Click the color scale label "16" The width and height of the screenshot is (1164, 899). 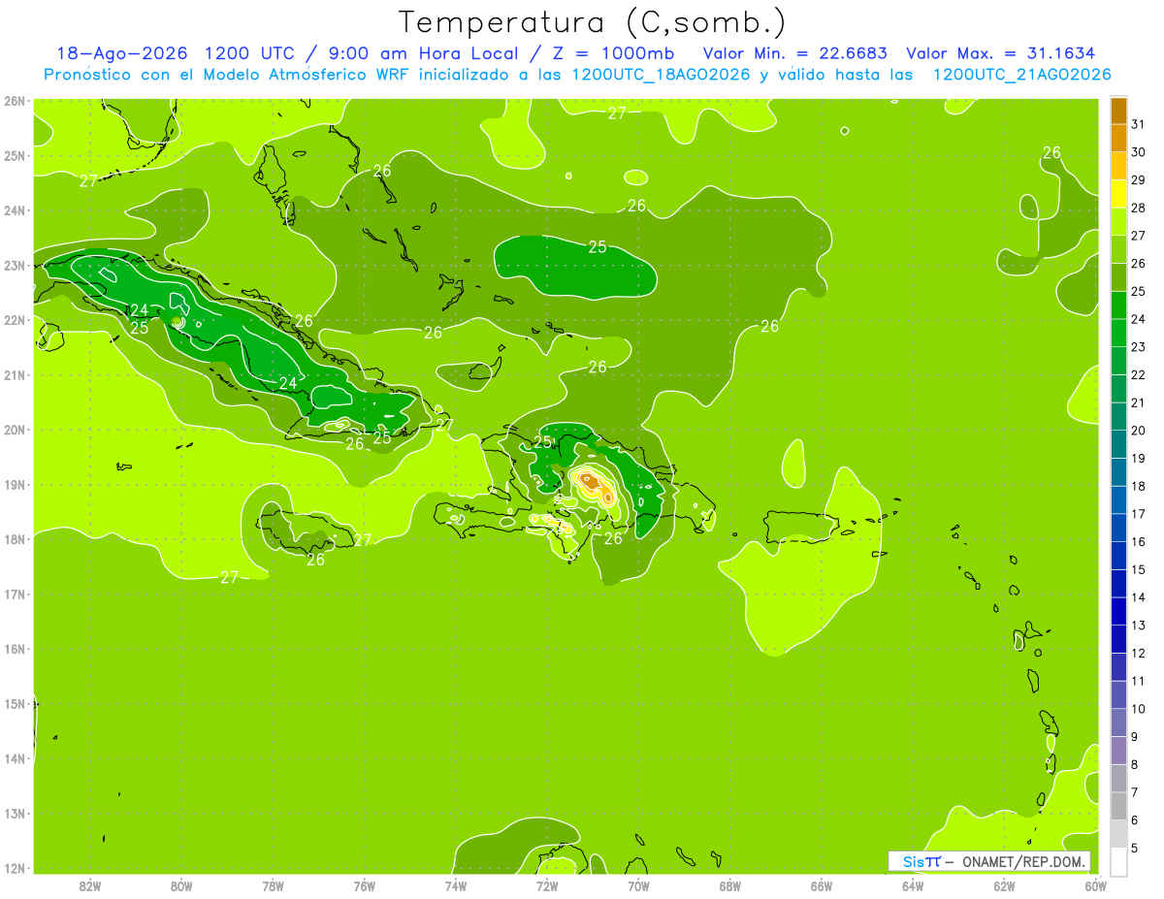click(x=1138, y=541)
